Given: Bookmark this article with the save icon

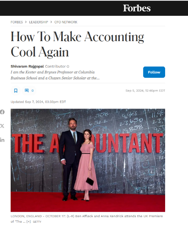Looking at the screenshot, I should [x=16, y=90].
